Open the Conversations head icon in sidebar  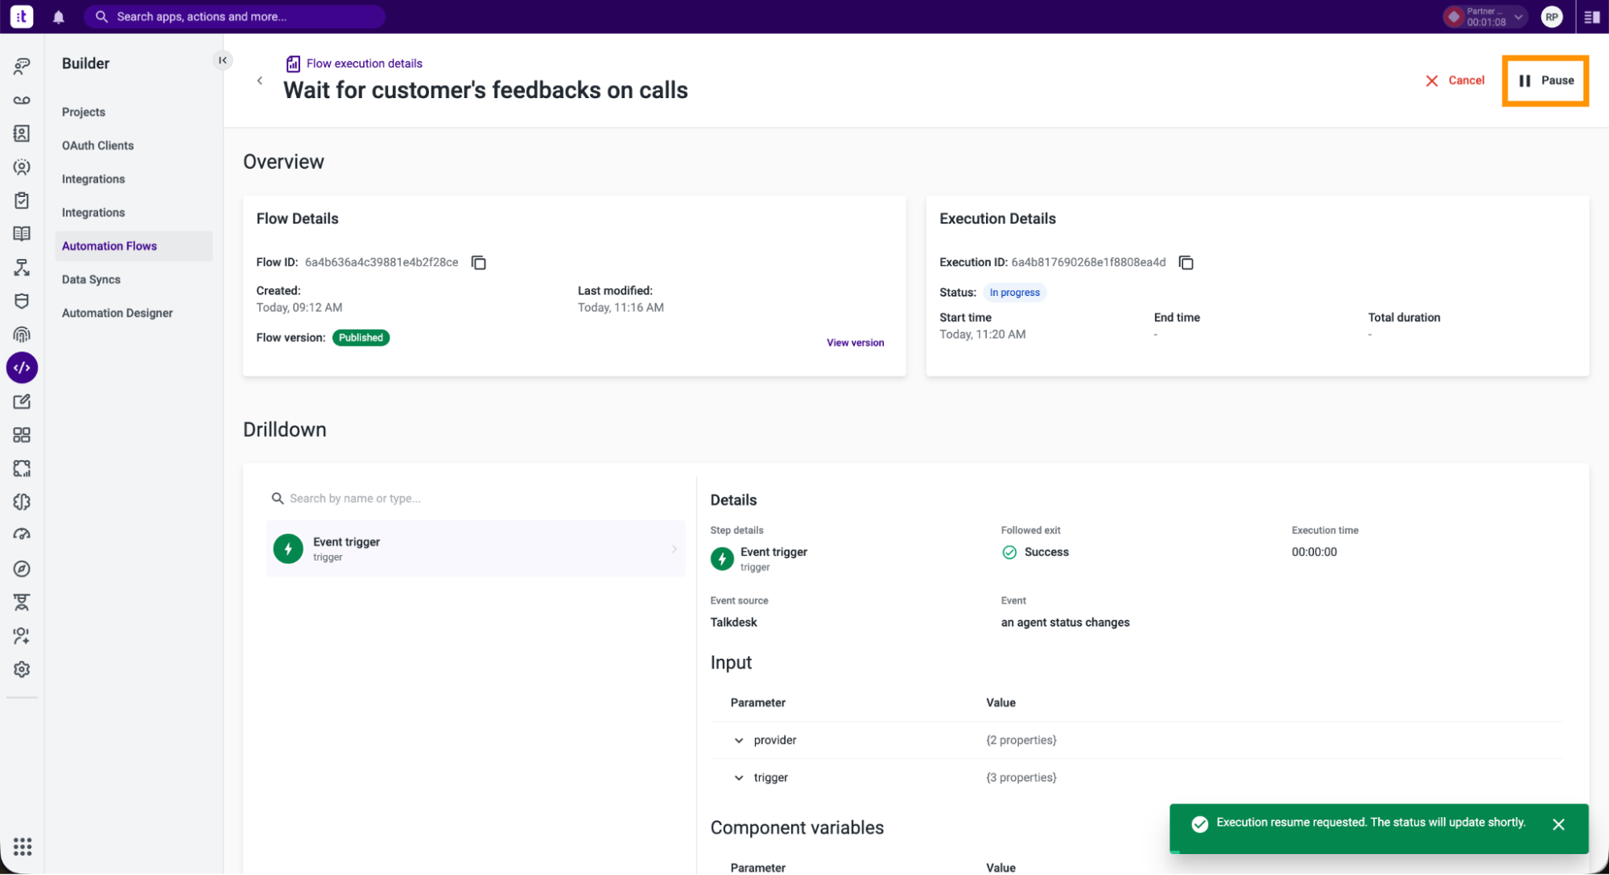(22, 66)
